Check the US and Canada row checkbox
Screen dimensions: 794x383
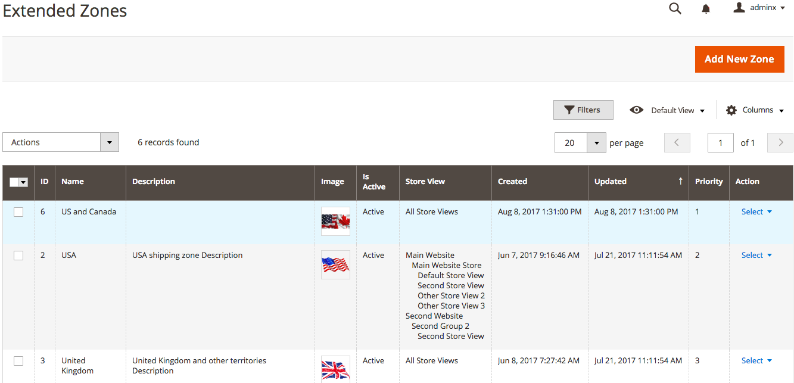(x=18, y=211)
